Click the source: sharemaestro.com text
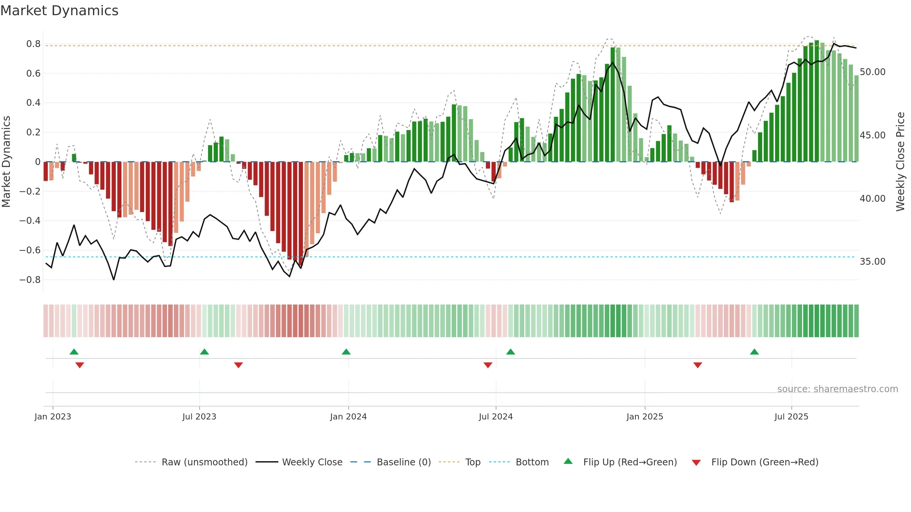Image resolution: width=911 pixels, height=512 pixels. pos(838,389)
